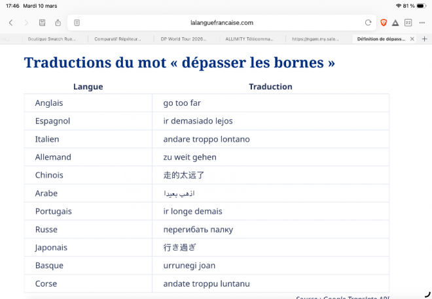The image size is (432, 299).
Task: Open Brave Shields lion icon
Action: coord(384,22)
